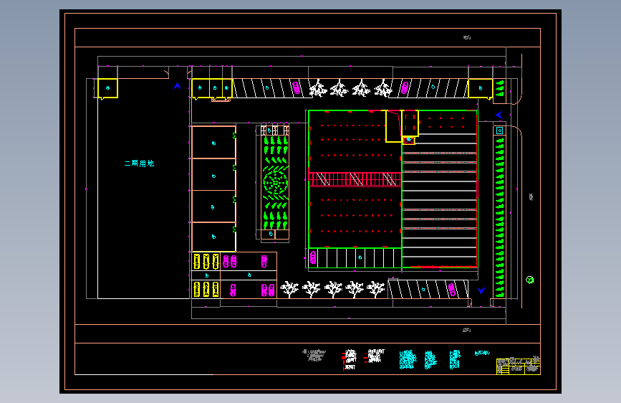
Task: Click the vertical road label on the right
Action: pos(531,197)
